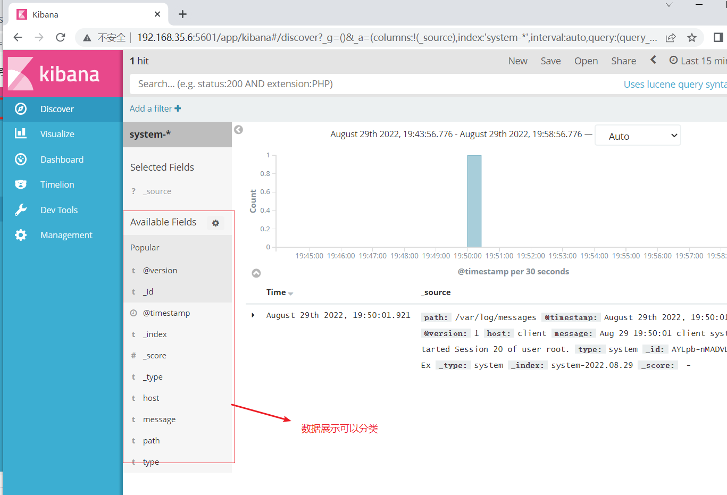Move time range backward with left chevron
This screenshot has height=495, width=727.
(653, 60)
